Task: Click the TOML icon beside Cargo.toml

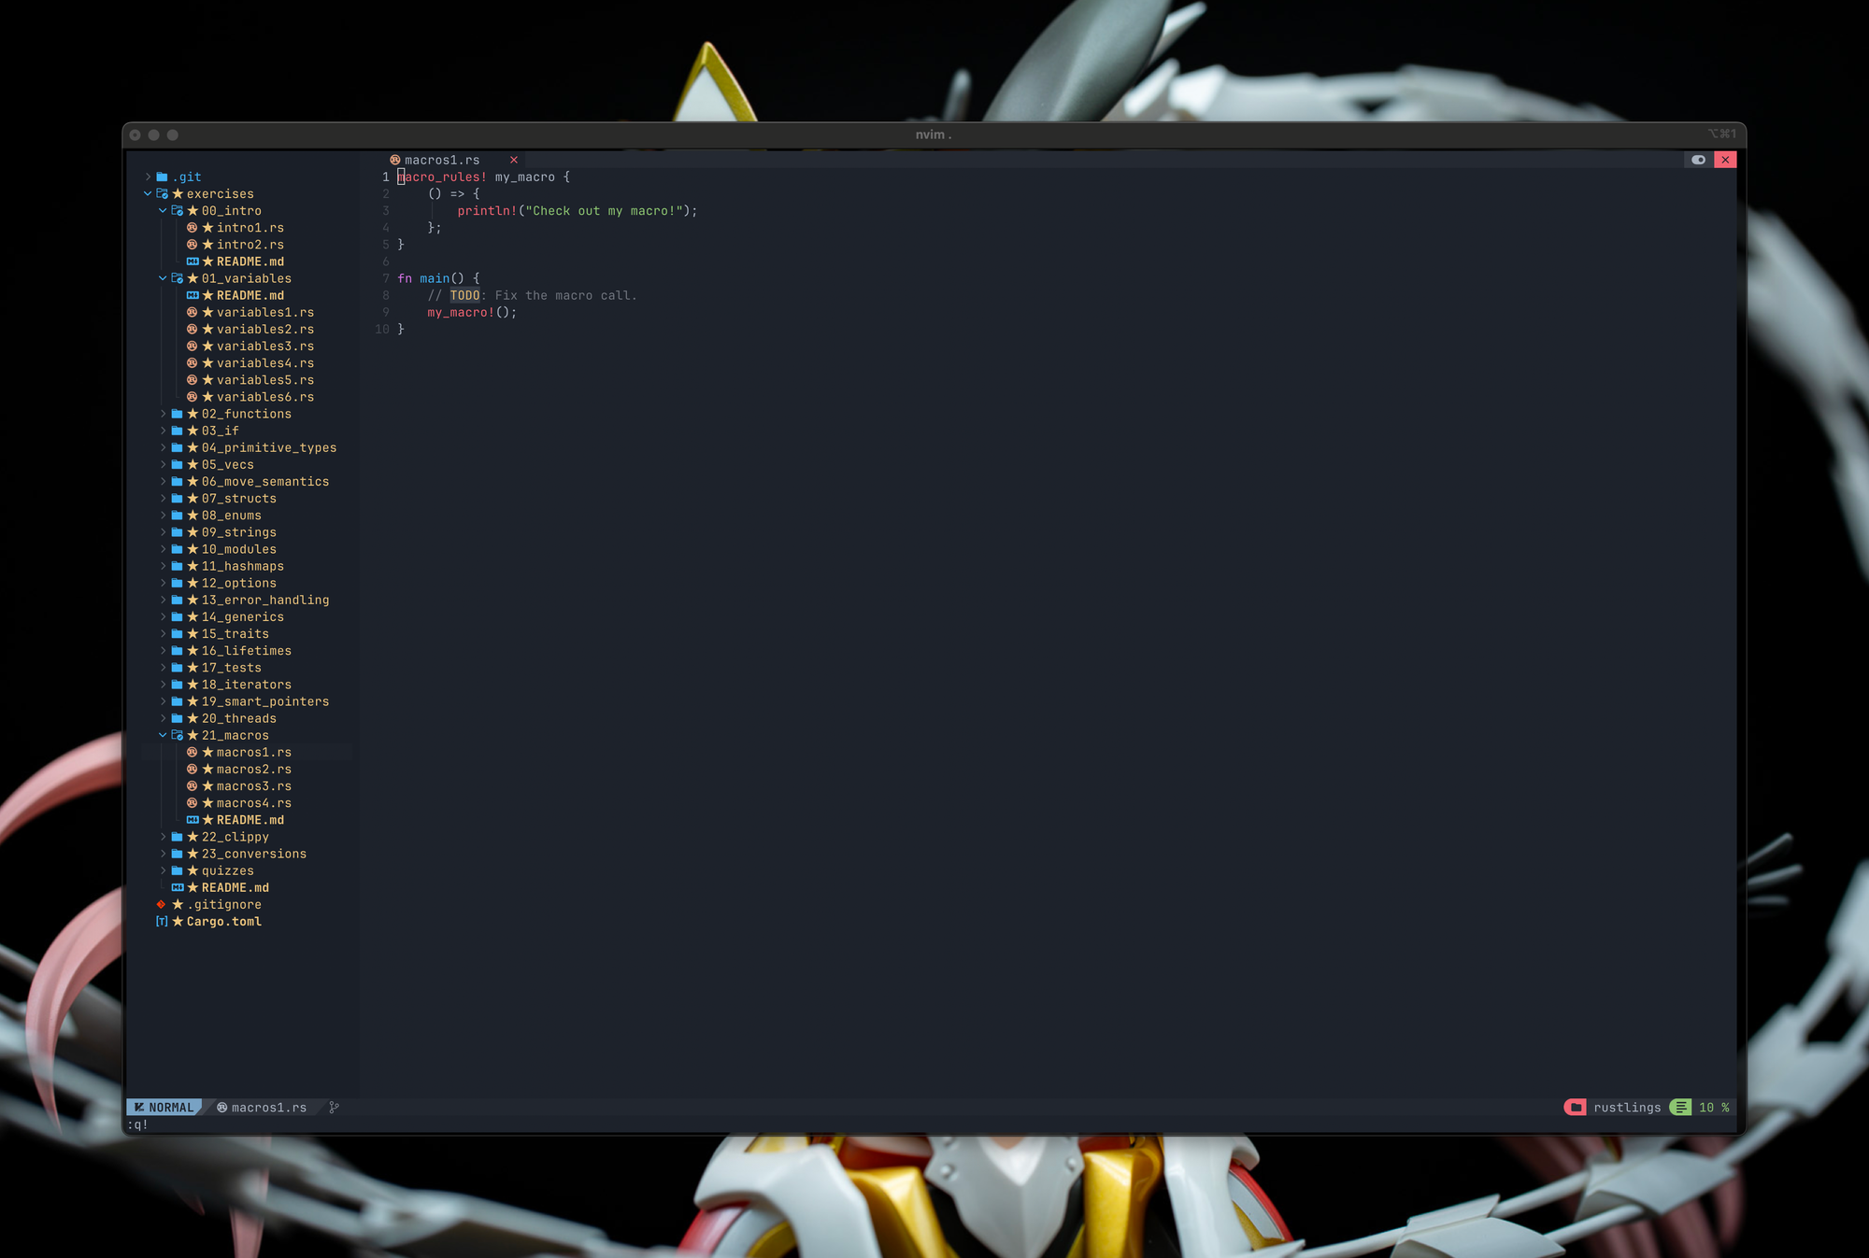Action: 162,921
